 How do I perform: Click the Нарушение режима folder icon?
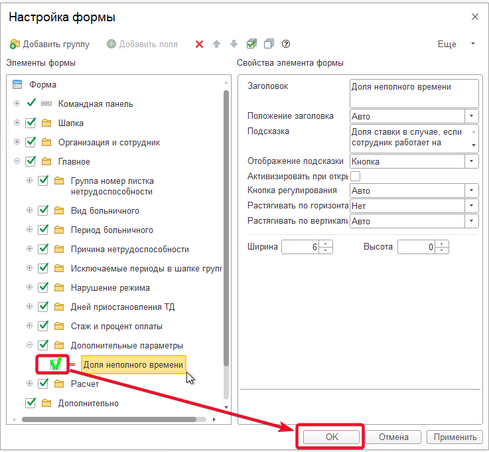pos(59,287)
